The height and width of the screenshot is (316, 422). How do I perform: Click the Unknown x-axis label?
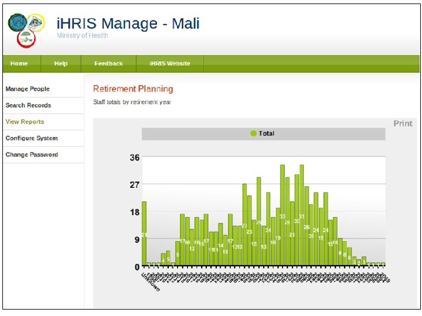click(x=151, y=282)
